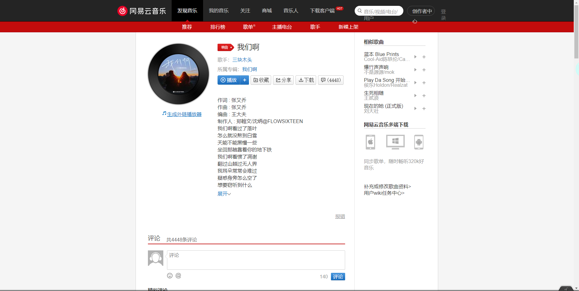579x291 pixels.
Task: Open the emoji picker in comment box
Action: pyautogui.click(x=170, y=276)
